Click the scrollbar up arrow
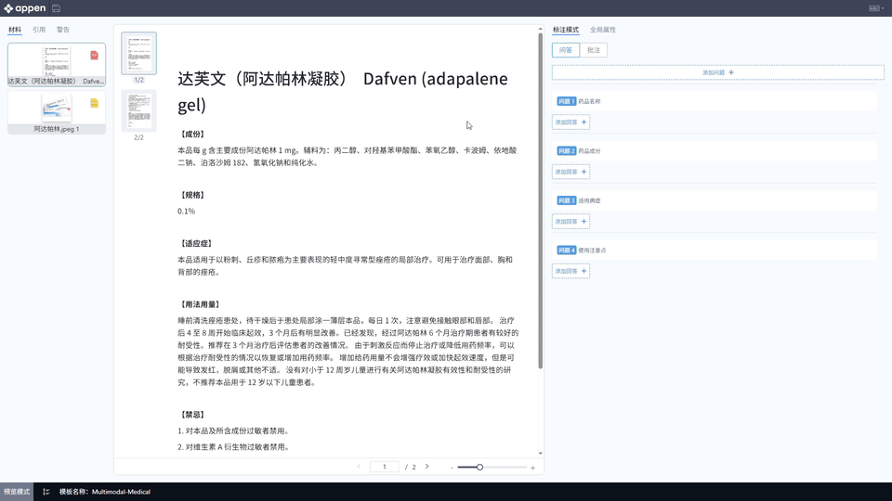Viewport: 892px width, 501px height. coord(540,29)
